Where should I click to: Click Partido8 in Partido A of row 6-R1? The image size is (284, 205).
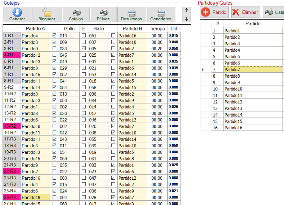coord(35,68)
